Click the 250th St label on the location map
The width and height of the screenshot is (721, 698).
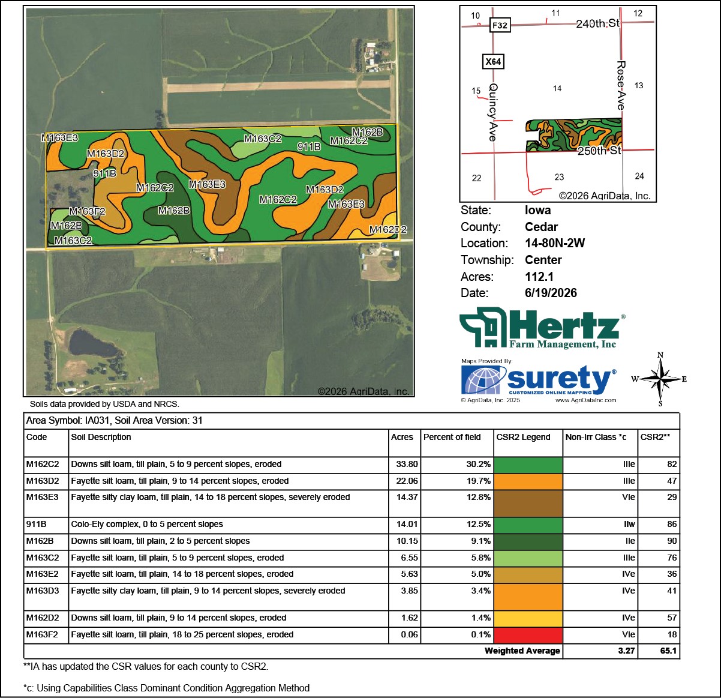(x=600, y=151)
